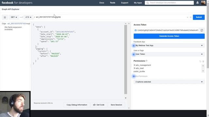Image resolution: width=209 pixels, height=117 pixels.
Task: Open the act_ insights edge link
Action: [19, 24]
